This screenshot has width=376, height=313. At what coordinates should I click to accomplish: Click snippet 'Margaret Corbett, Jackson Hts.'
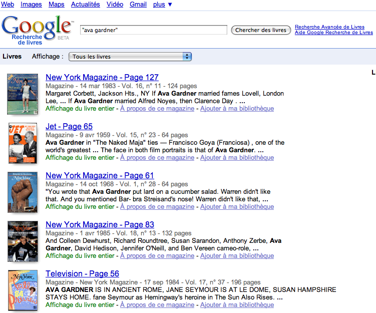tap(165, 97)
